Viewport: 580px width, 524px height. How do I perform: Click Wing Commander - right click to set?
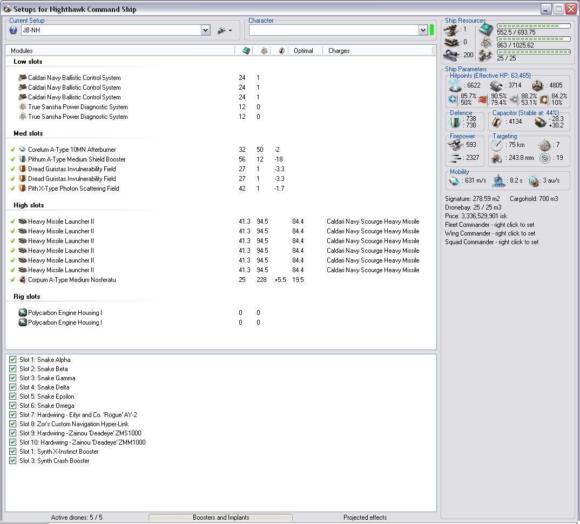pos(490,233)
